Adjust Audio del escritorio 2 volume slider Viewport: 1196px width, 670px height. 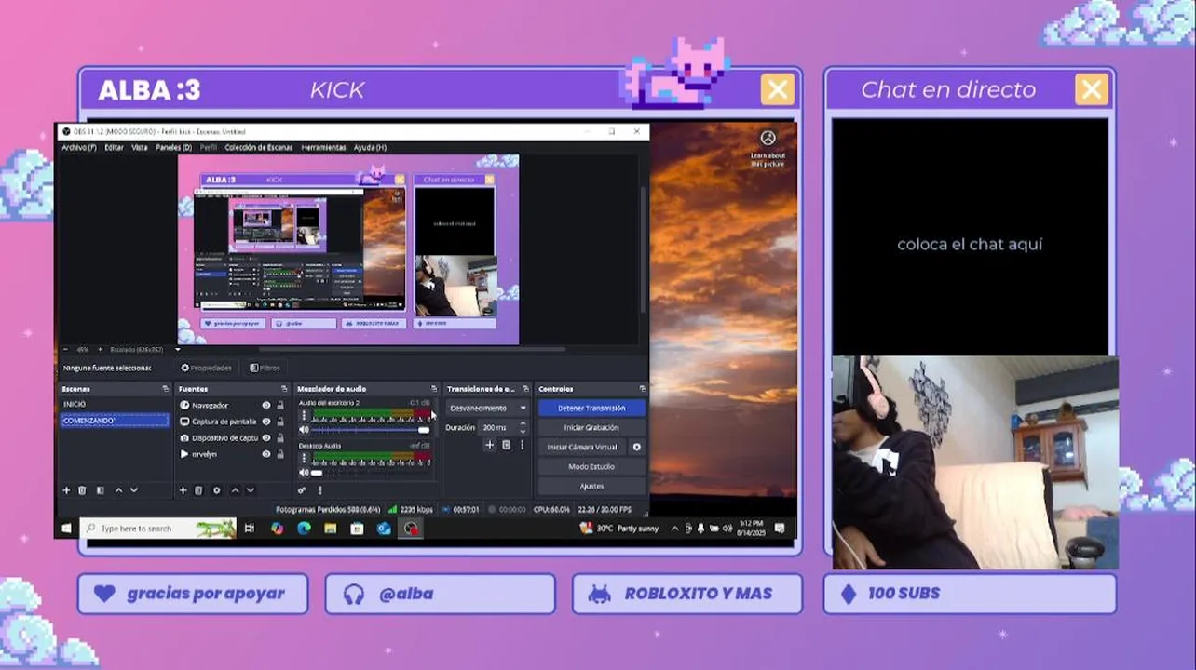point(370,430)
